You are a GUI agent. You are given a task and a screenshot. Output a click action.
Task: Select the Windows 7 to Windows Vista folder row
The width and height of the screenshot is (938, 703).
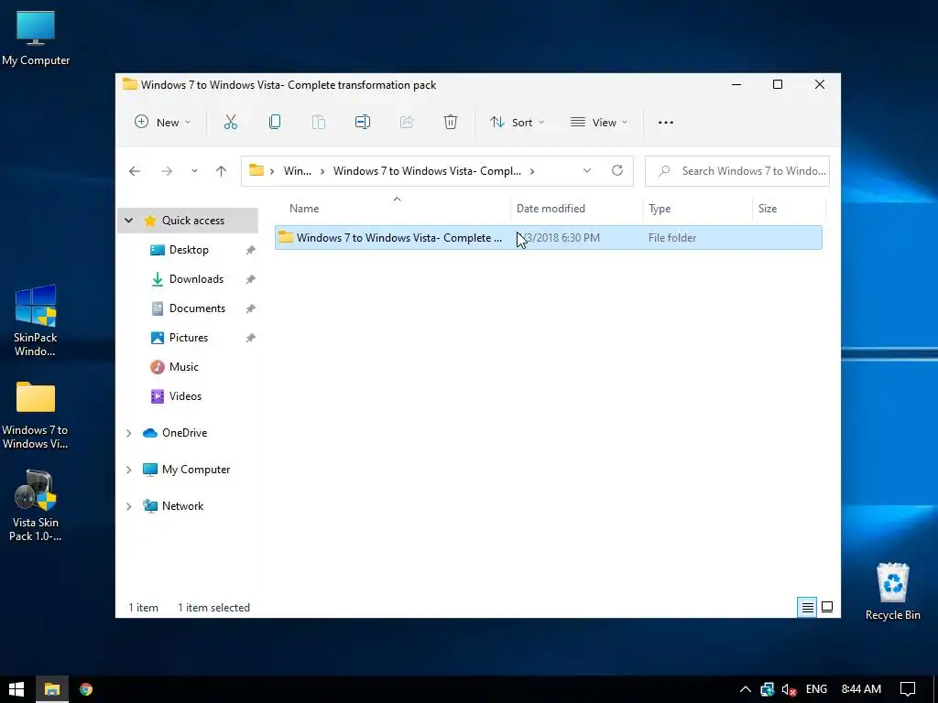549,238
